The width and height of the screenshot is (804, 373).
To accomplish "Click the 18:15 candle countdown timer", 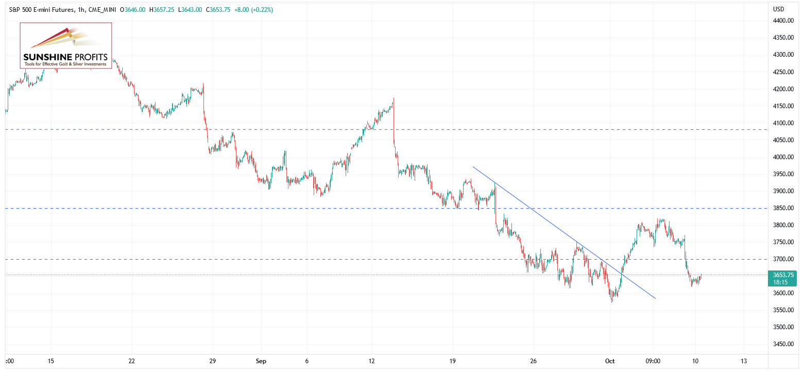I will [x=780, y=282].
